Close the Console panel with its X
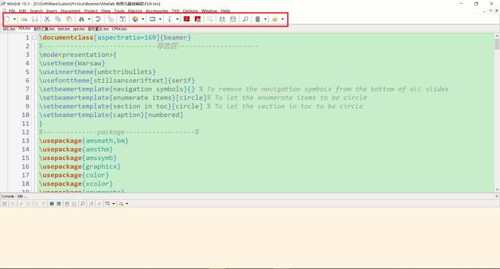 coord(497,196)
